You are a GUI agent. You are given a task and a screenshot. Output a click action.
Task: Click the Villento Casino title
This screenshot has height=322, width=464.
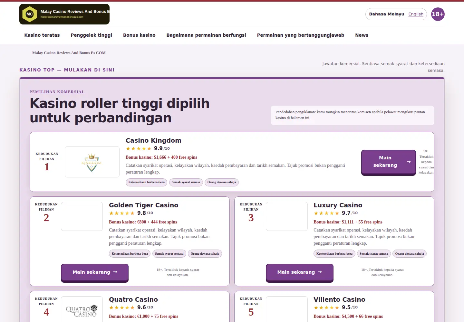click(x=339, y=299)
